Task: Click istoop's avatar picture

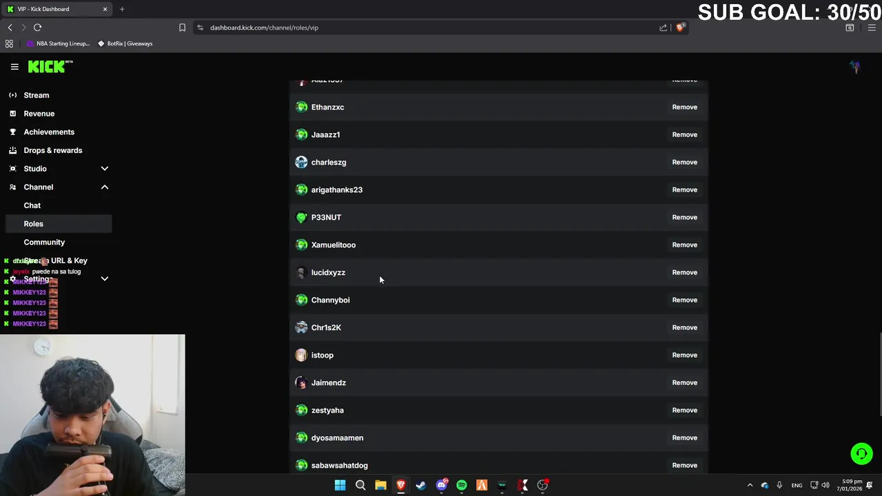Action: 301,355
